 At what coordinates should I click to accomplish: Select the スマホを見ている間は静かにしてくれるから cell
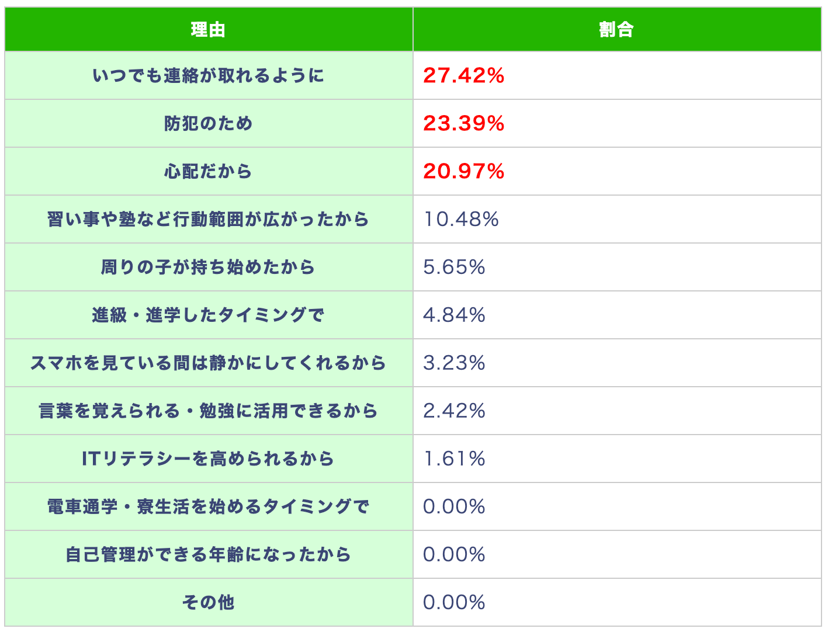click(x=209, y=363)
